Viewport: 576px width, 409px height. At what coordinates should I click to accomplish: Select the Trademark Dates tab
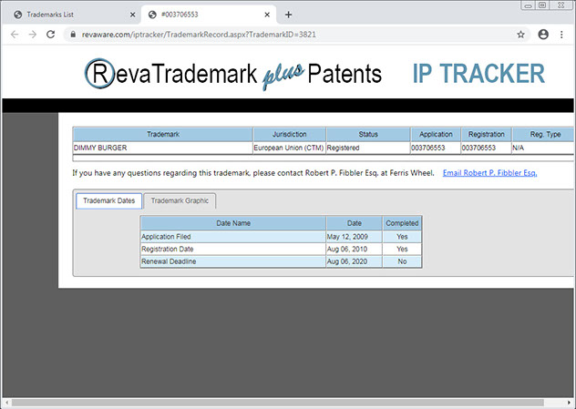pos(108,200)
